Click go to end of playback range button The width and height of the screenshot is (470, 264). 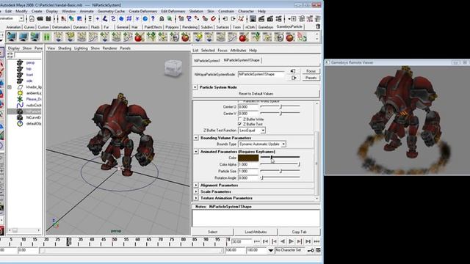click(x=308, y=241)
